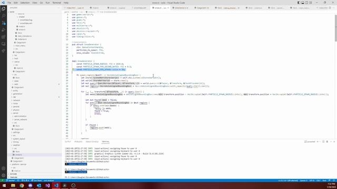Open the Live Share icon in the activity bar
This screenshot has height=189, width=337.
[4, 51]
